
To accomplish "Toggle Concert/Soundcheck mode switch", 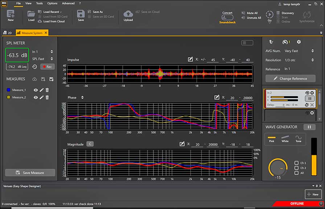I will [x=227, y=17].
